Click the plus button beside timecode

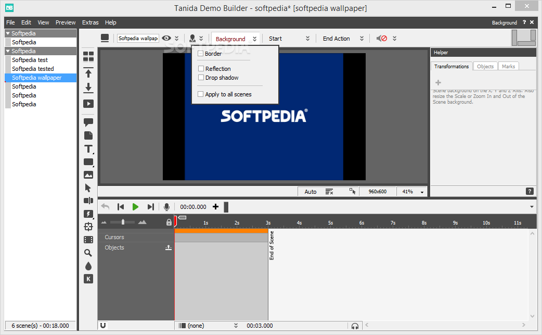click(215, 207)
